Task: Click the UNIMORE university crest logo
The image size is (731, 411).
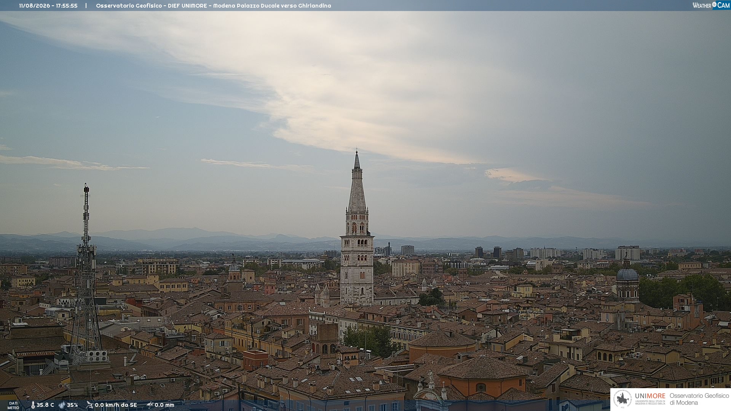Action: (x=622, y=399)
